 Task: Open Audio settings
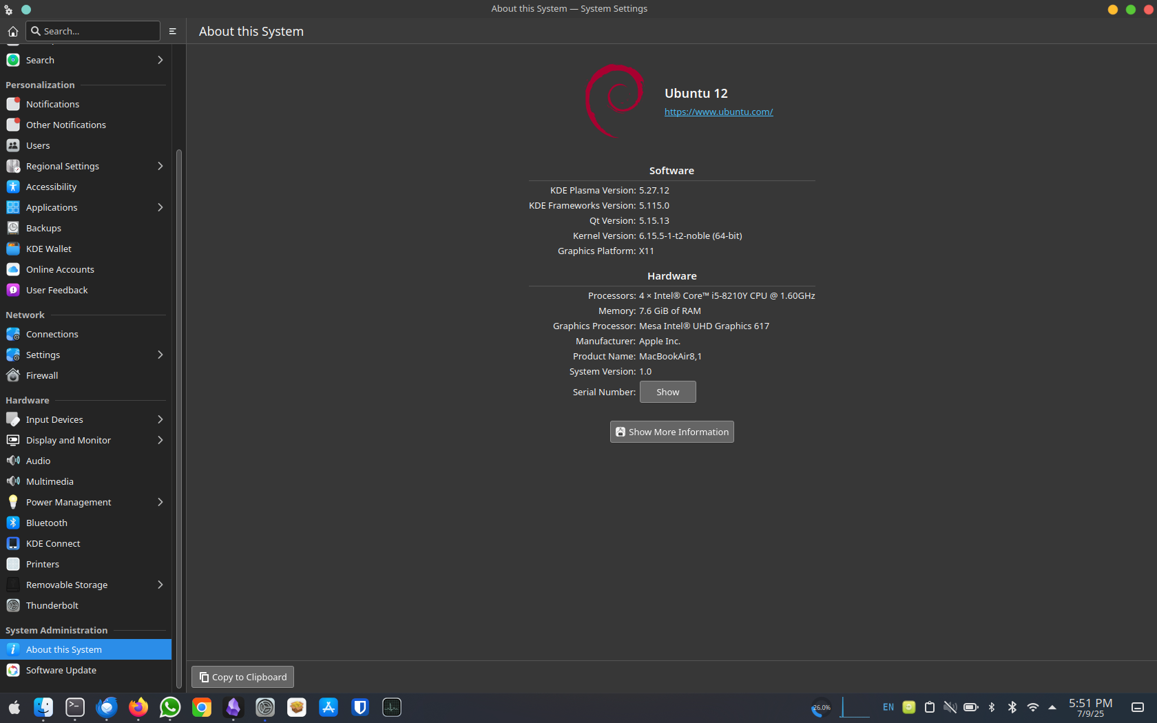(x=85, y=461)
